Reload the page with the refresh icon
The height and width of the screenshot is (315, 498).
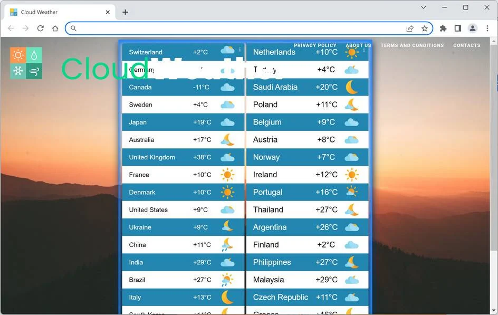pos(40,28)
